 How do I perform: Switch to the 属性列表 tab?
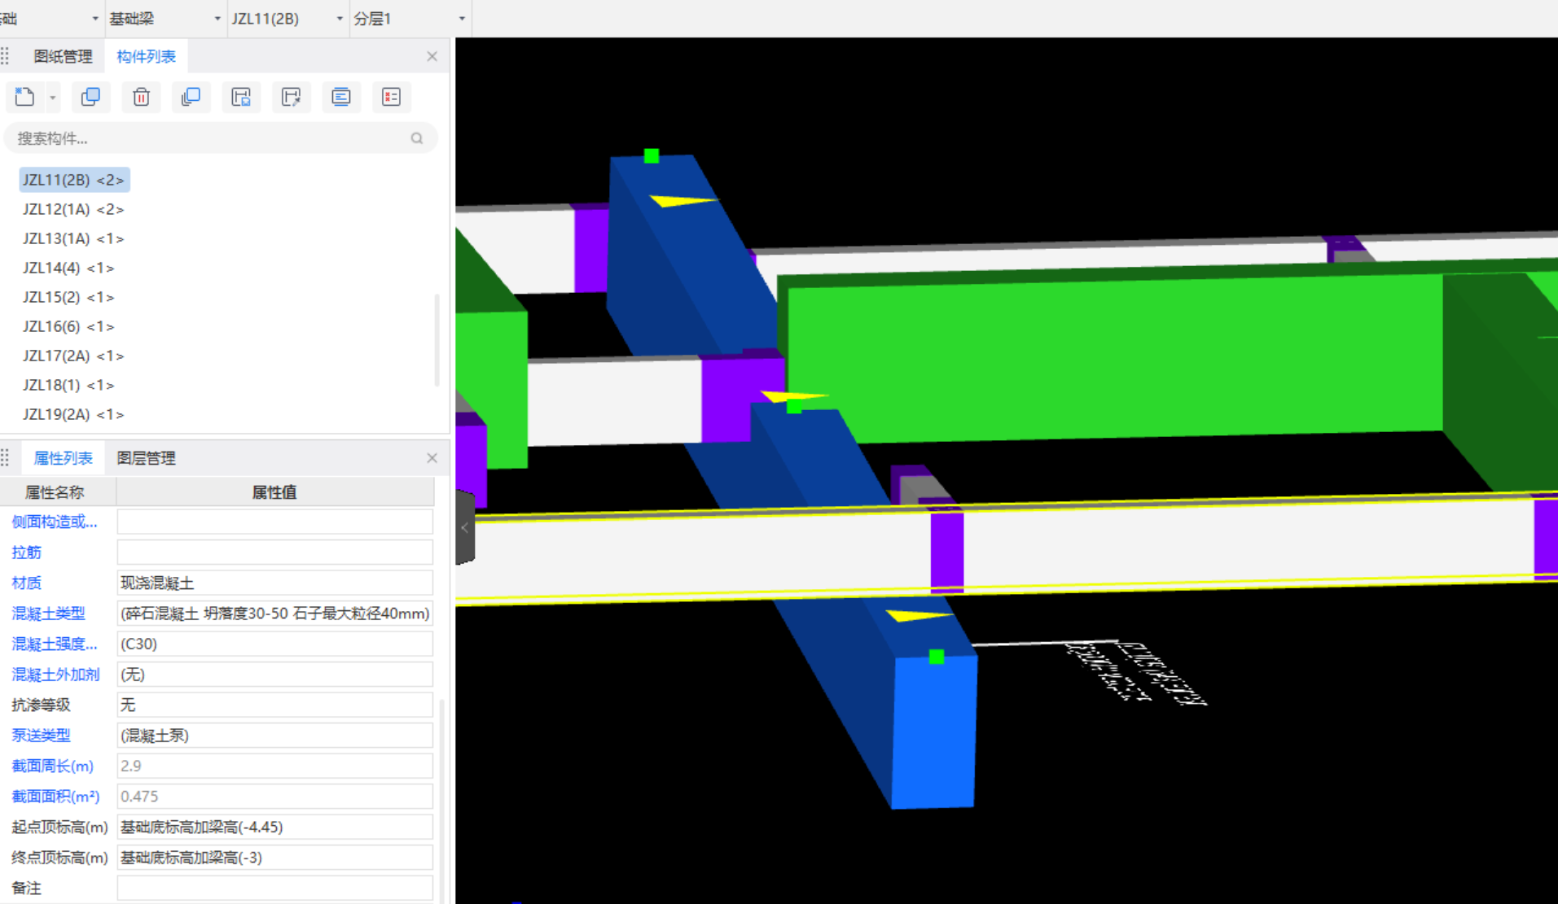[x=63, y=458]
